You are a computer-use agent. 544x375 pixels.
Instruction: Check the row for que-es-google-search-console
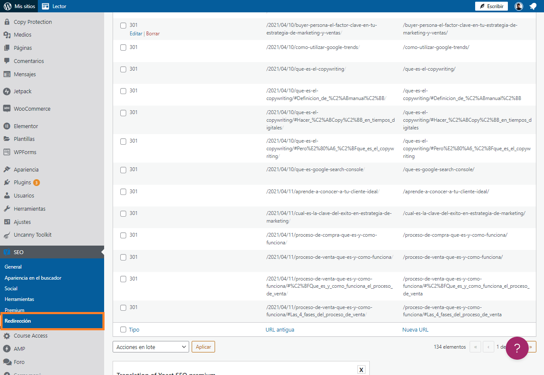123,169
